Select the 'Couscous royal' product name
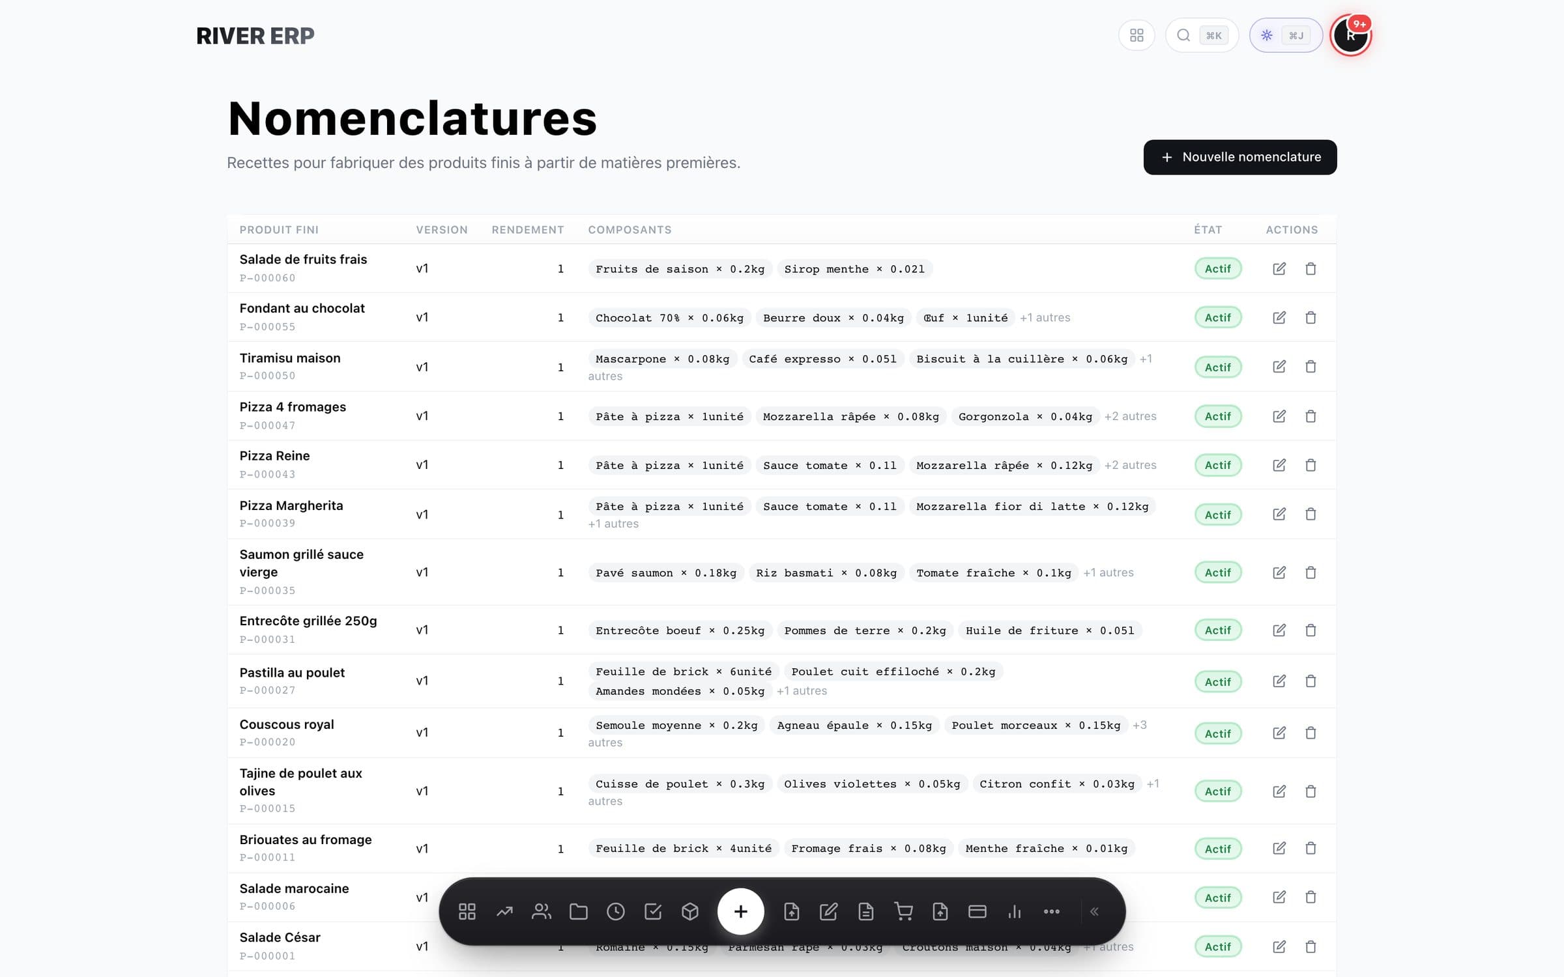Image resolution: width=1564 pixels, height=977 pixels. (x=287, y=724)
